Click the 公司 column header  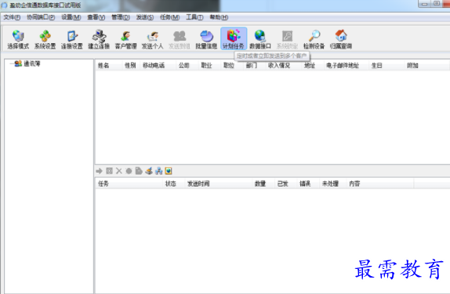point(187,66)
